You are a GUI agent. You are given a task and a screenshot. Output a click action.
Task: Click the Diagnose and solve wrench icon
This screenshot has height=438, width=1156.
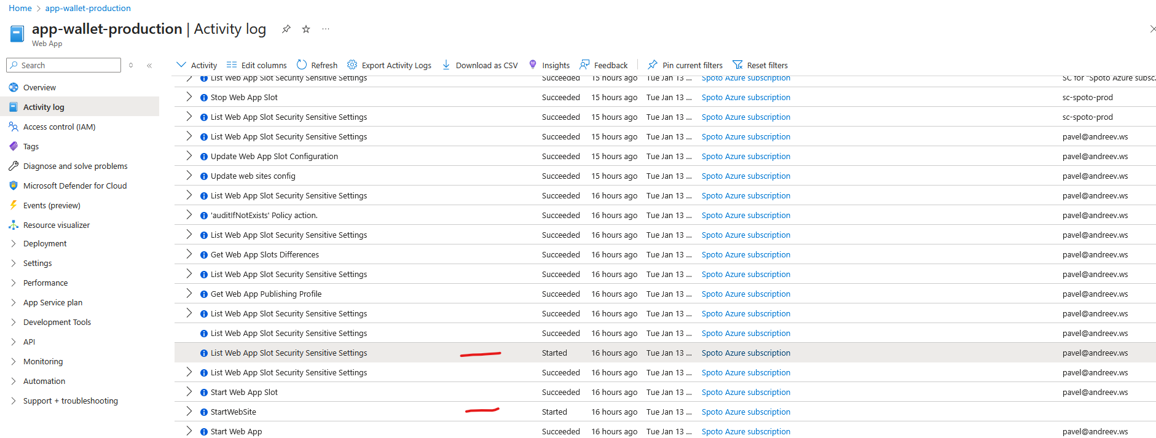(14, 166)
